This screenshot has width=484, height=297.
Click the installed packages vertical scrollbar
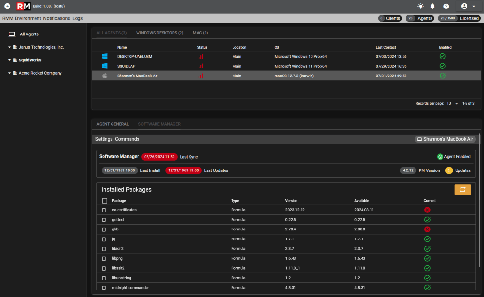[479, 201]
